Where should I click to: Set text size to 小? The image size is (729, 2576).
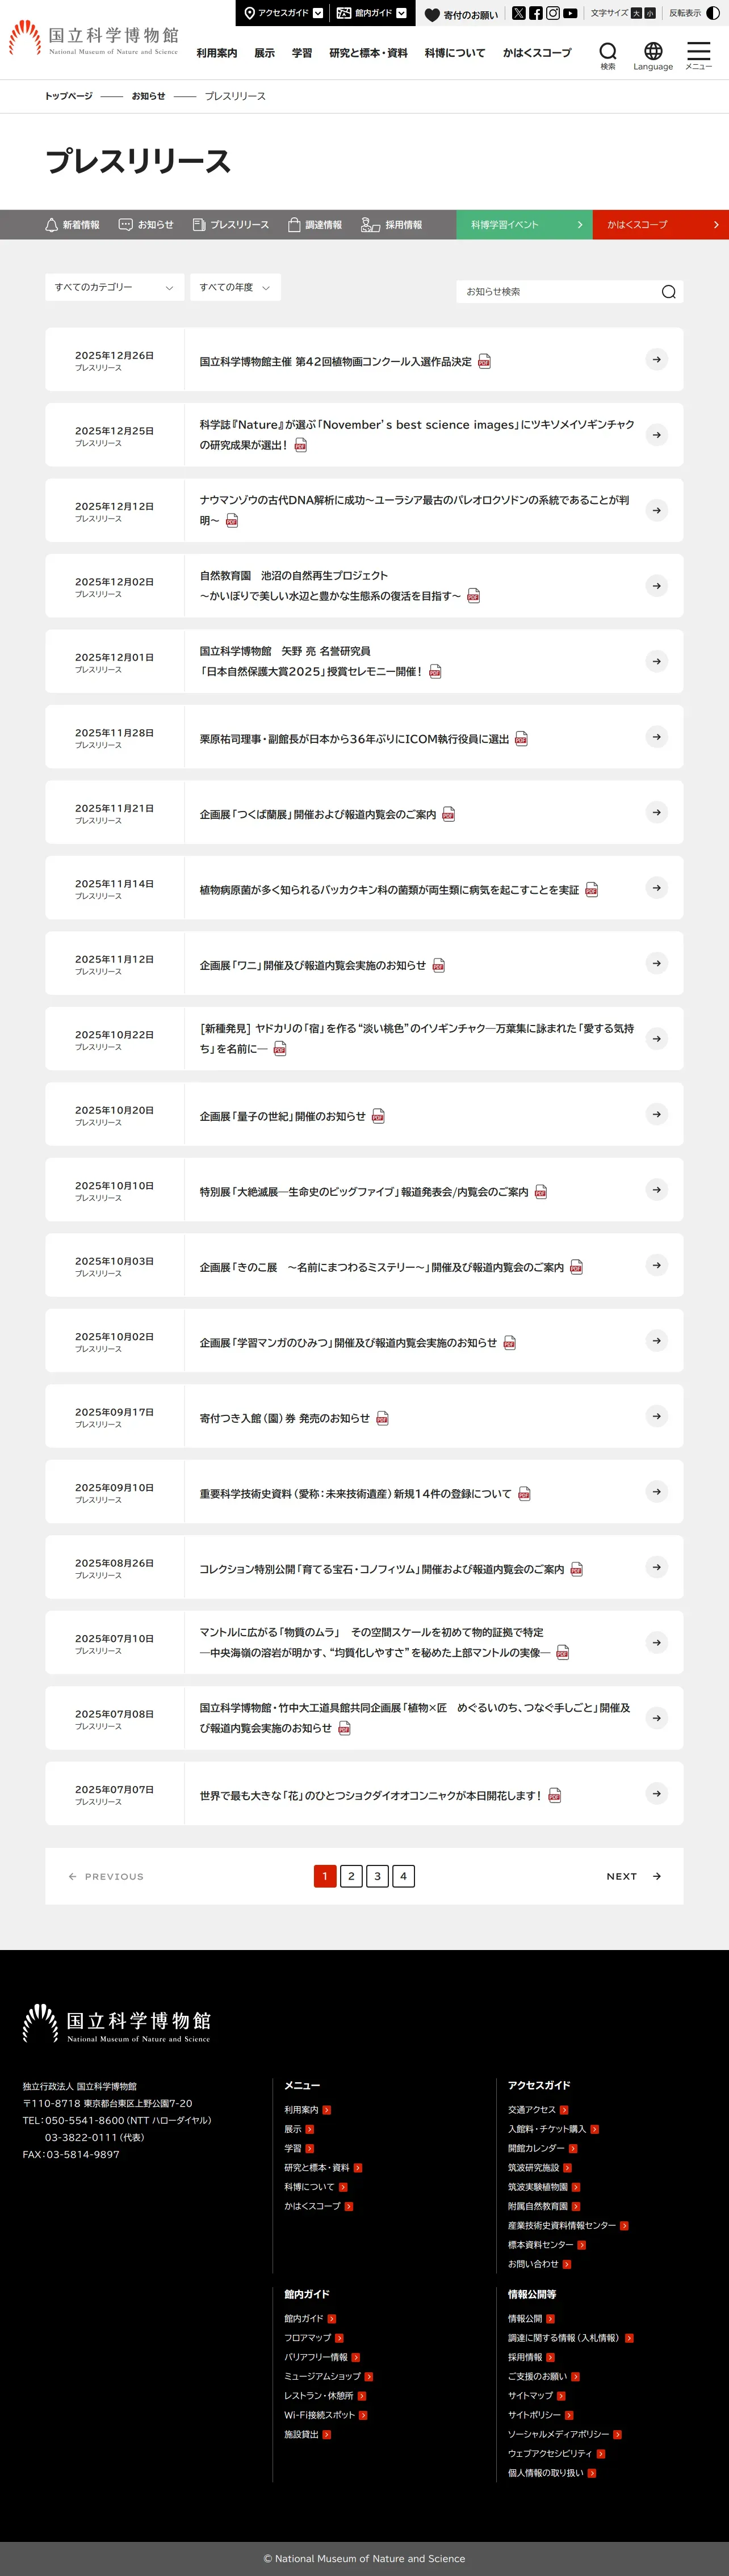(x=650, y=13)
